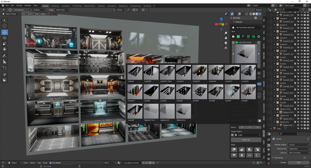Open Feature Set Supported dropdown
Viewport: 311px width, 168px height.
(x=299, y=149)
